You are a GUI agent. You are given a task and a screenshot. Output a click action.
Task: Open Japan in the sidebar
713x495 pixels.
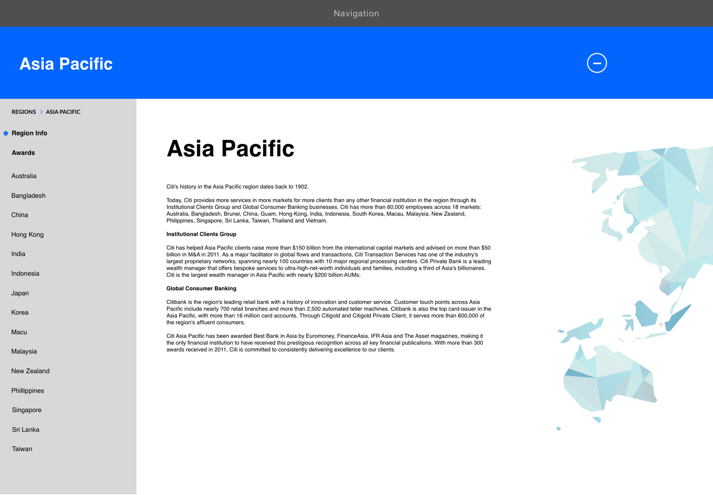coord(20,293)
